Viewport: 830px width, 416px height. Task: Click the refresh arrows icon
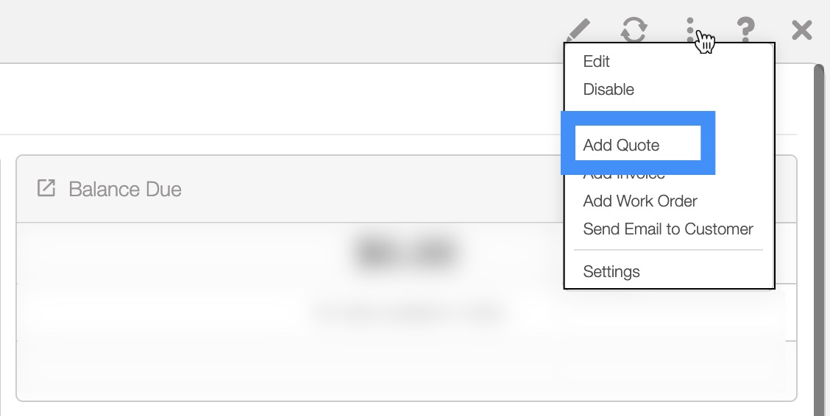[634, 30]
